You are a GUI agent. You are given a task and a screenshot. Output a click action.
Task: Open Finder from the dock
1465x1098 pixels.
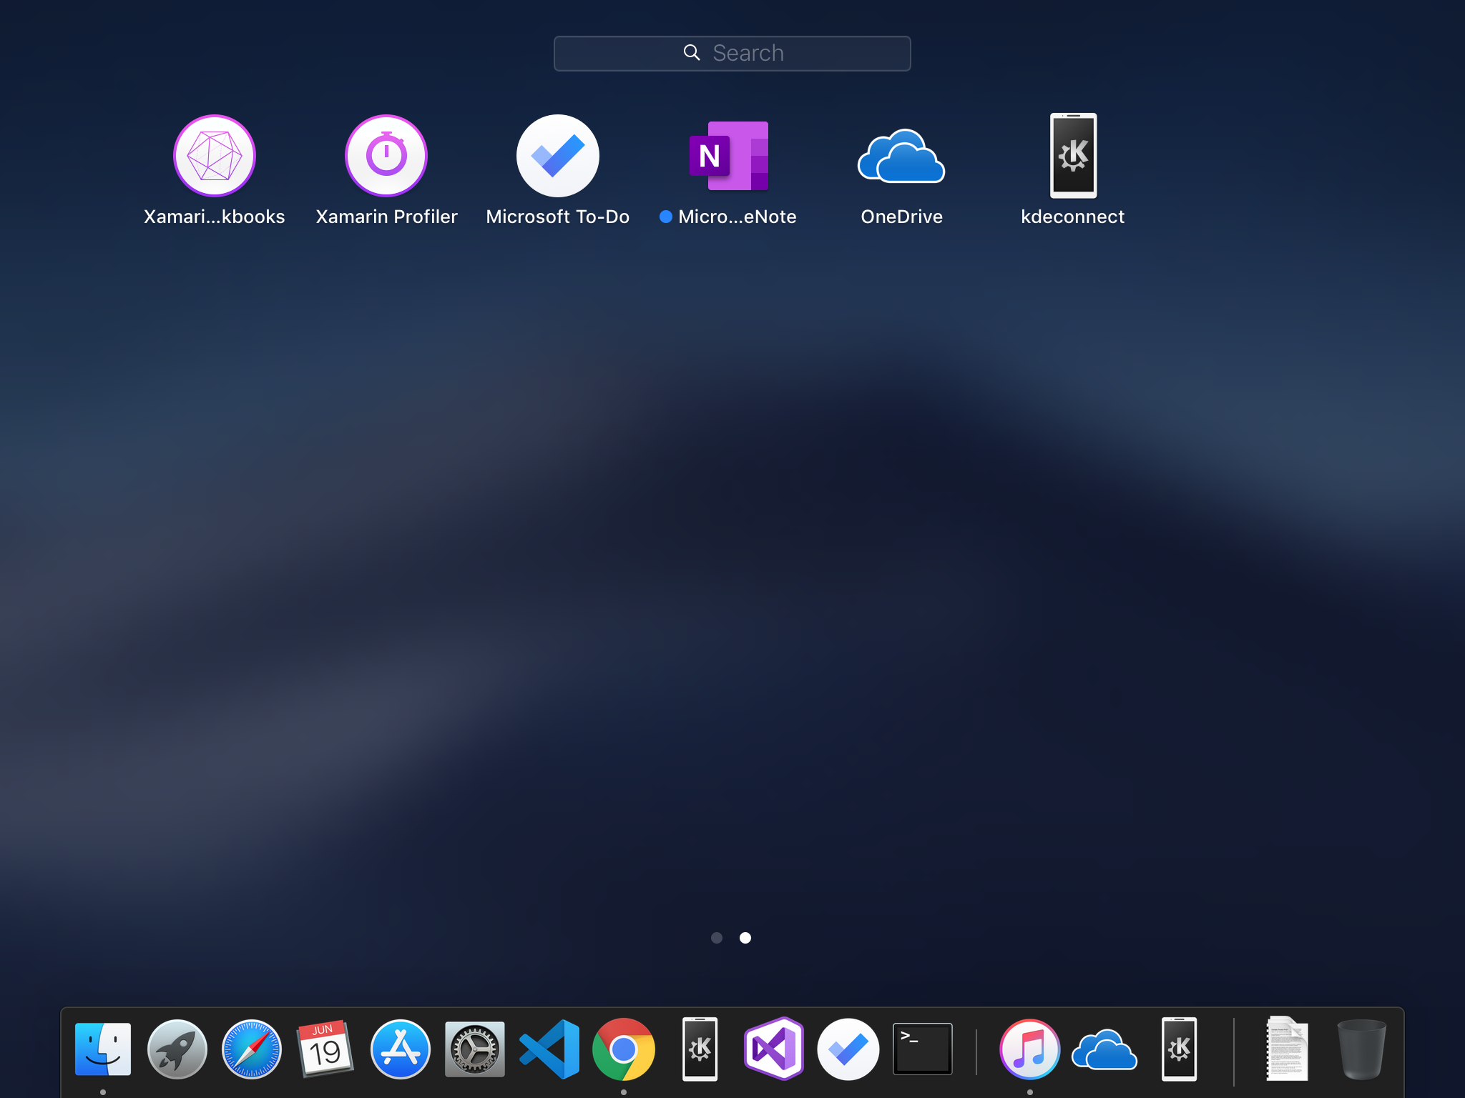pyautogui.click(x=103, y=1049)
